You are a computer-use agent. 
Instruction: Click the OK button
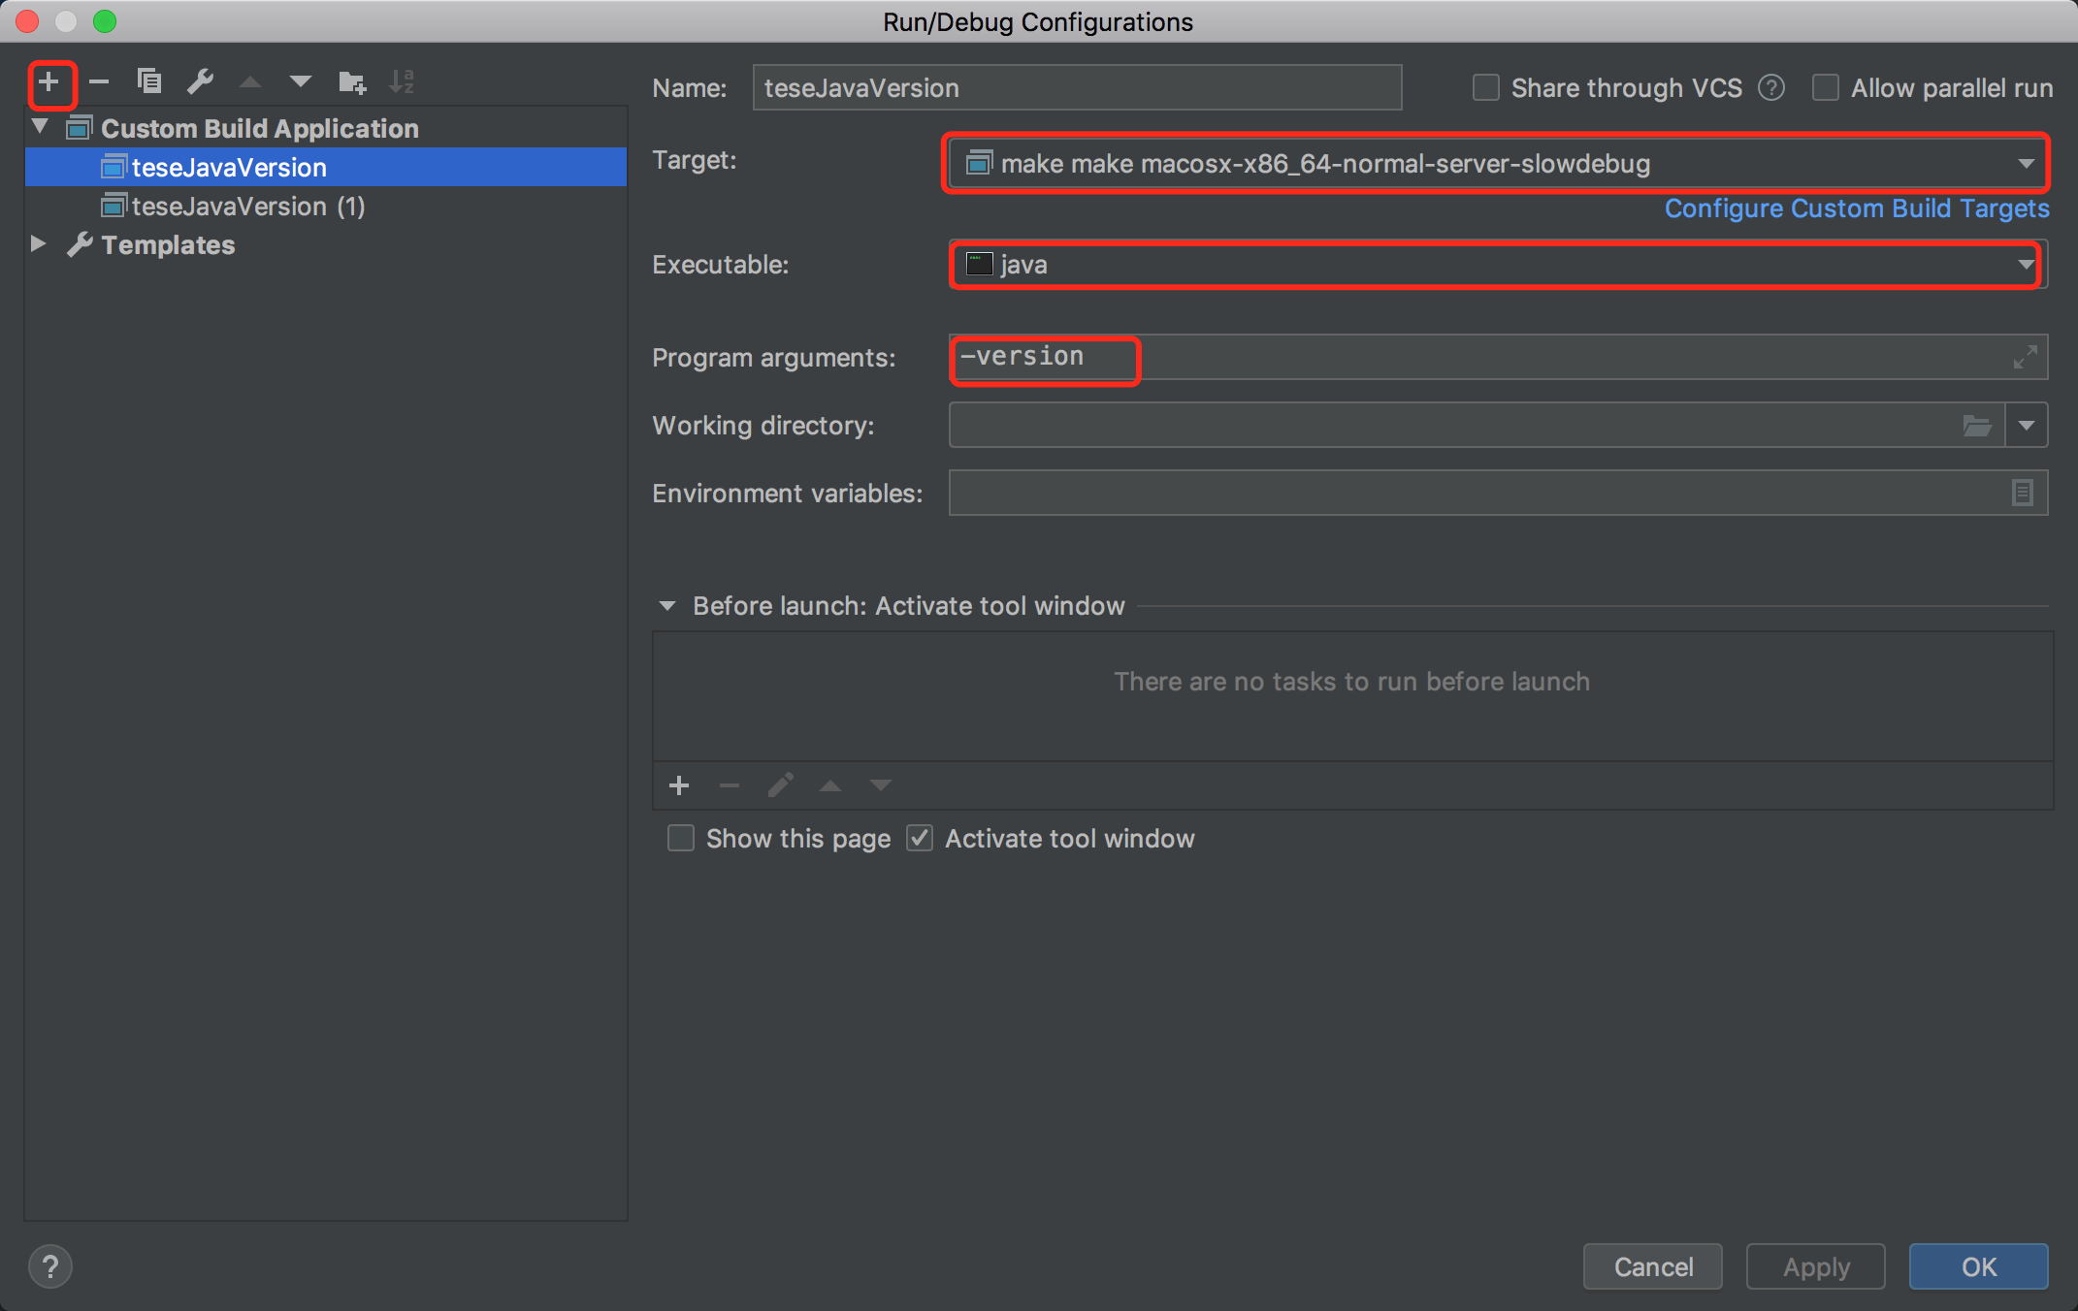(1978, 1266)
